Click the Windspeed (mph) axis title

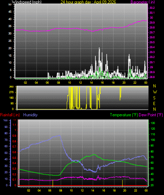(27, 2)
